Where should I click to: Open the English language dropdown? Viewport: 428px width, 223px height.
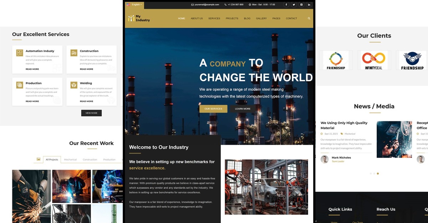tap(134, 5)
